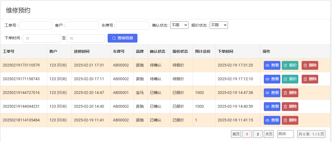Open the 确认状态 dropdown filter
Image resolution: width=332 pixels, height=142 pixels.
(x=179, y=25)
